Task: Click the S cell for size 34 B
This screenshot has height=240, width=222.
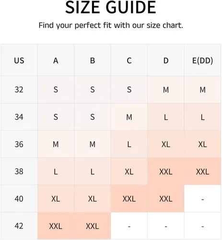Action: coord(93,117)
